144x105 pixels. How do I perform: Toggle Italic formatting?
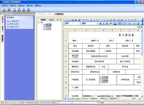click(x=104, y=23)
